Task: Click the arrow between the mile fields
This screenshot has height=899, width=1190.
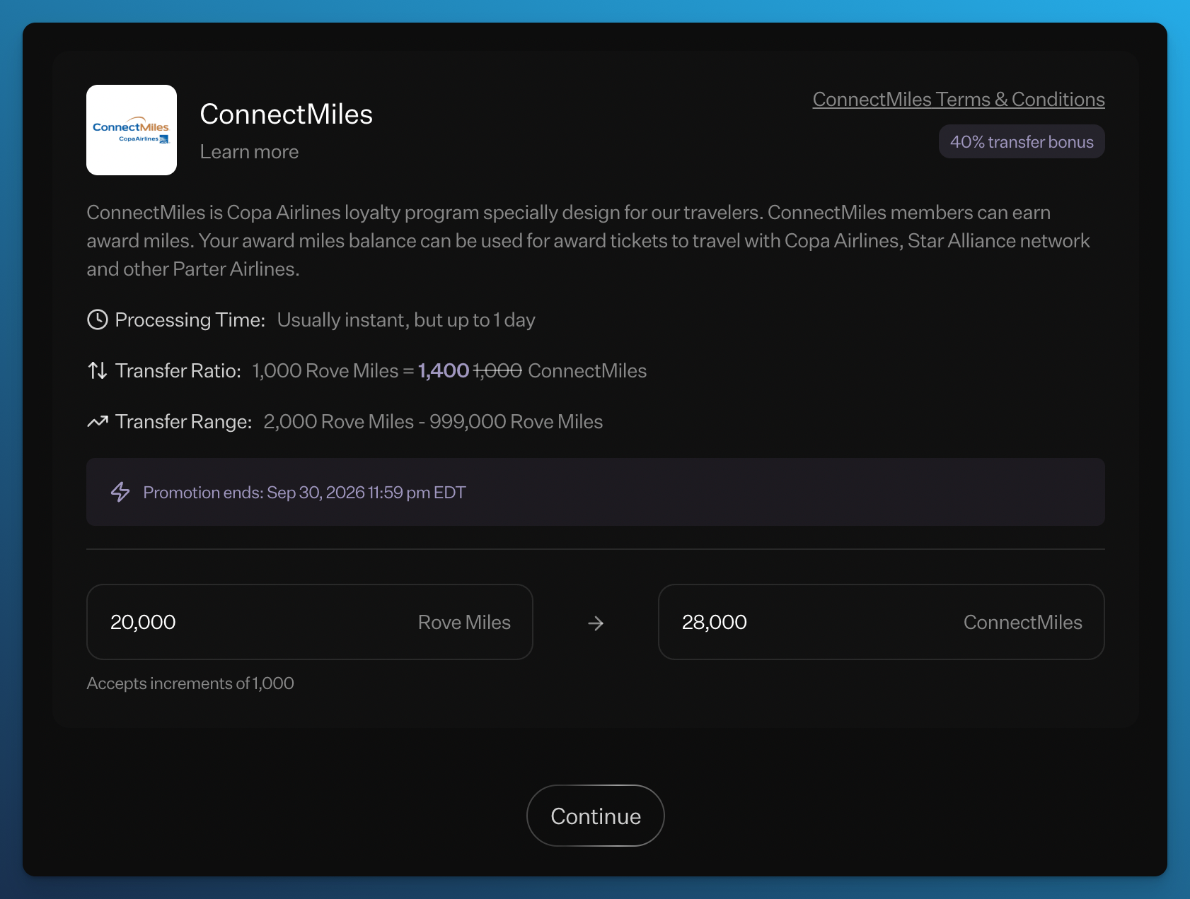Action: [x=596, y=623]
